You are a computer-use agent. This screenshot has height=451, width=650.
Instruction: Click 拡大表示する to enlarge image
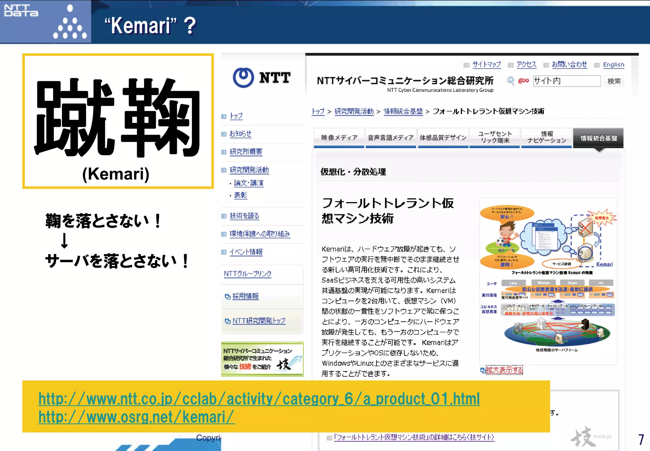point(504,370)
